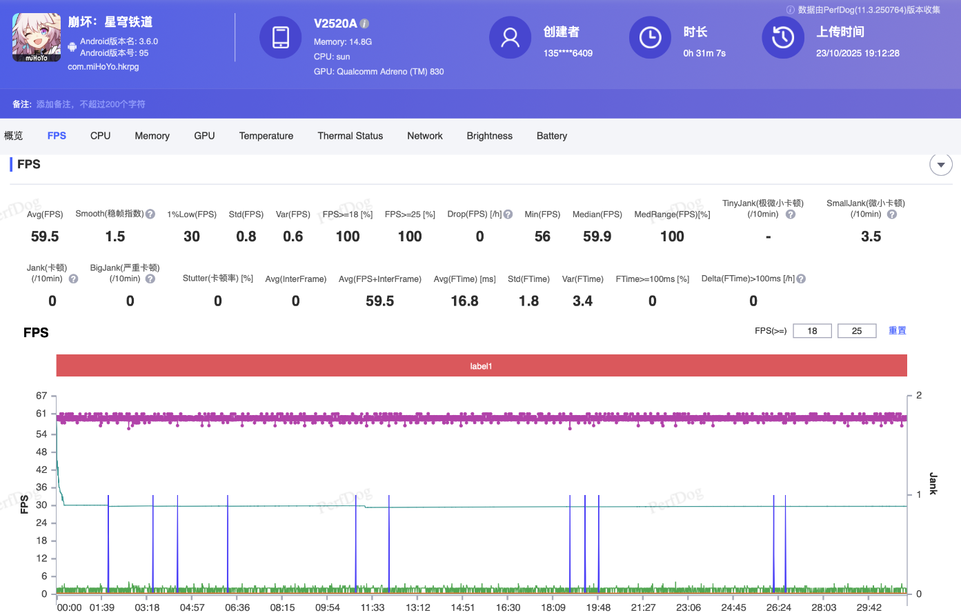This screenshot has width=961, height=615.
Task: Click the creator user profile icon
Action: pyautogui.click(x=511, y=37)
